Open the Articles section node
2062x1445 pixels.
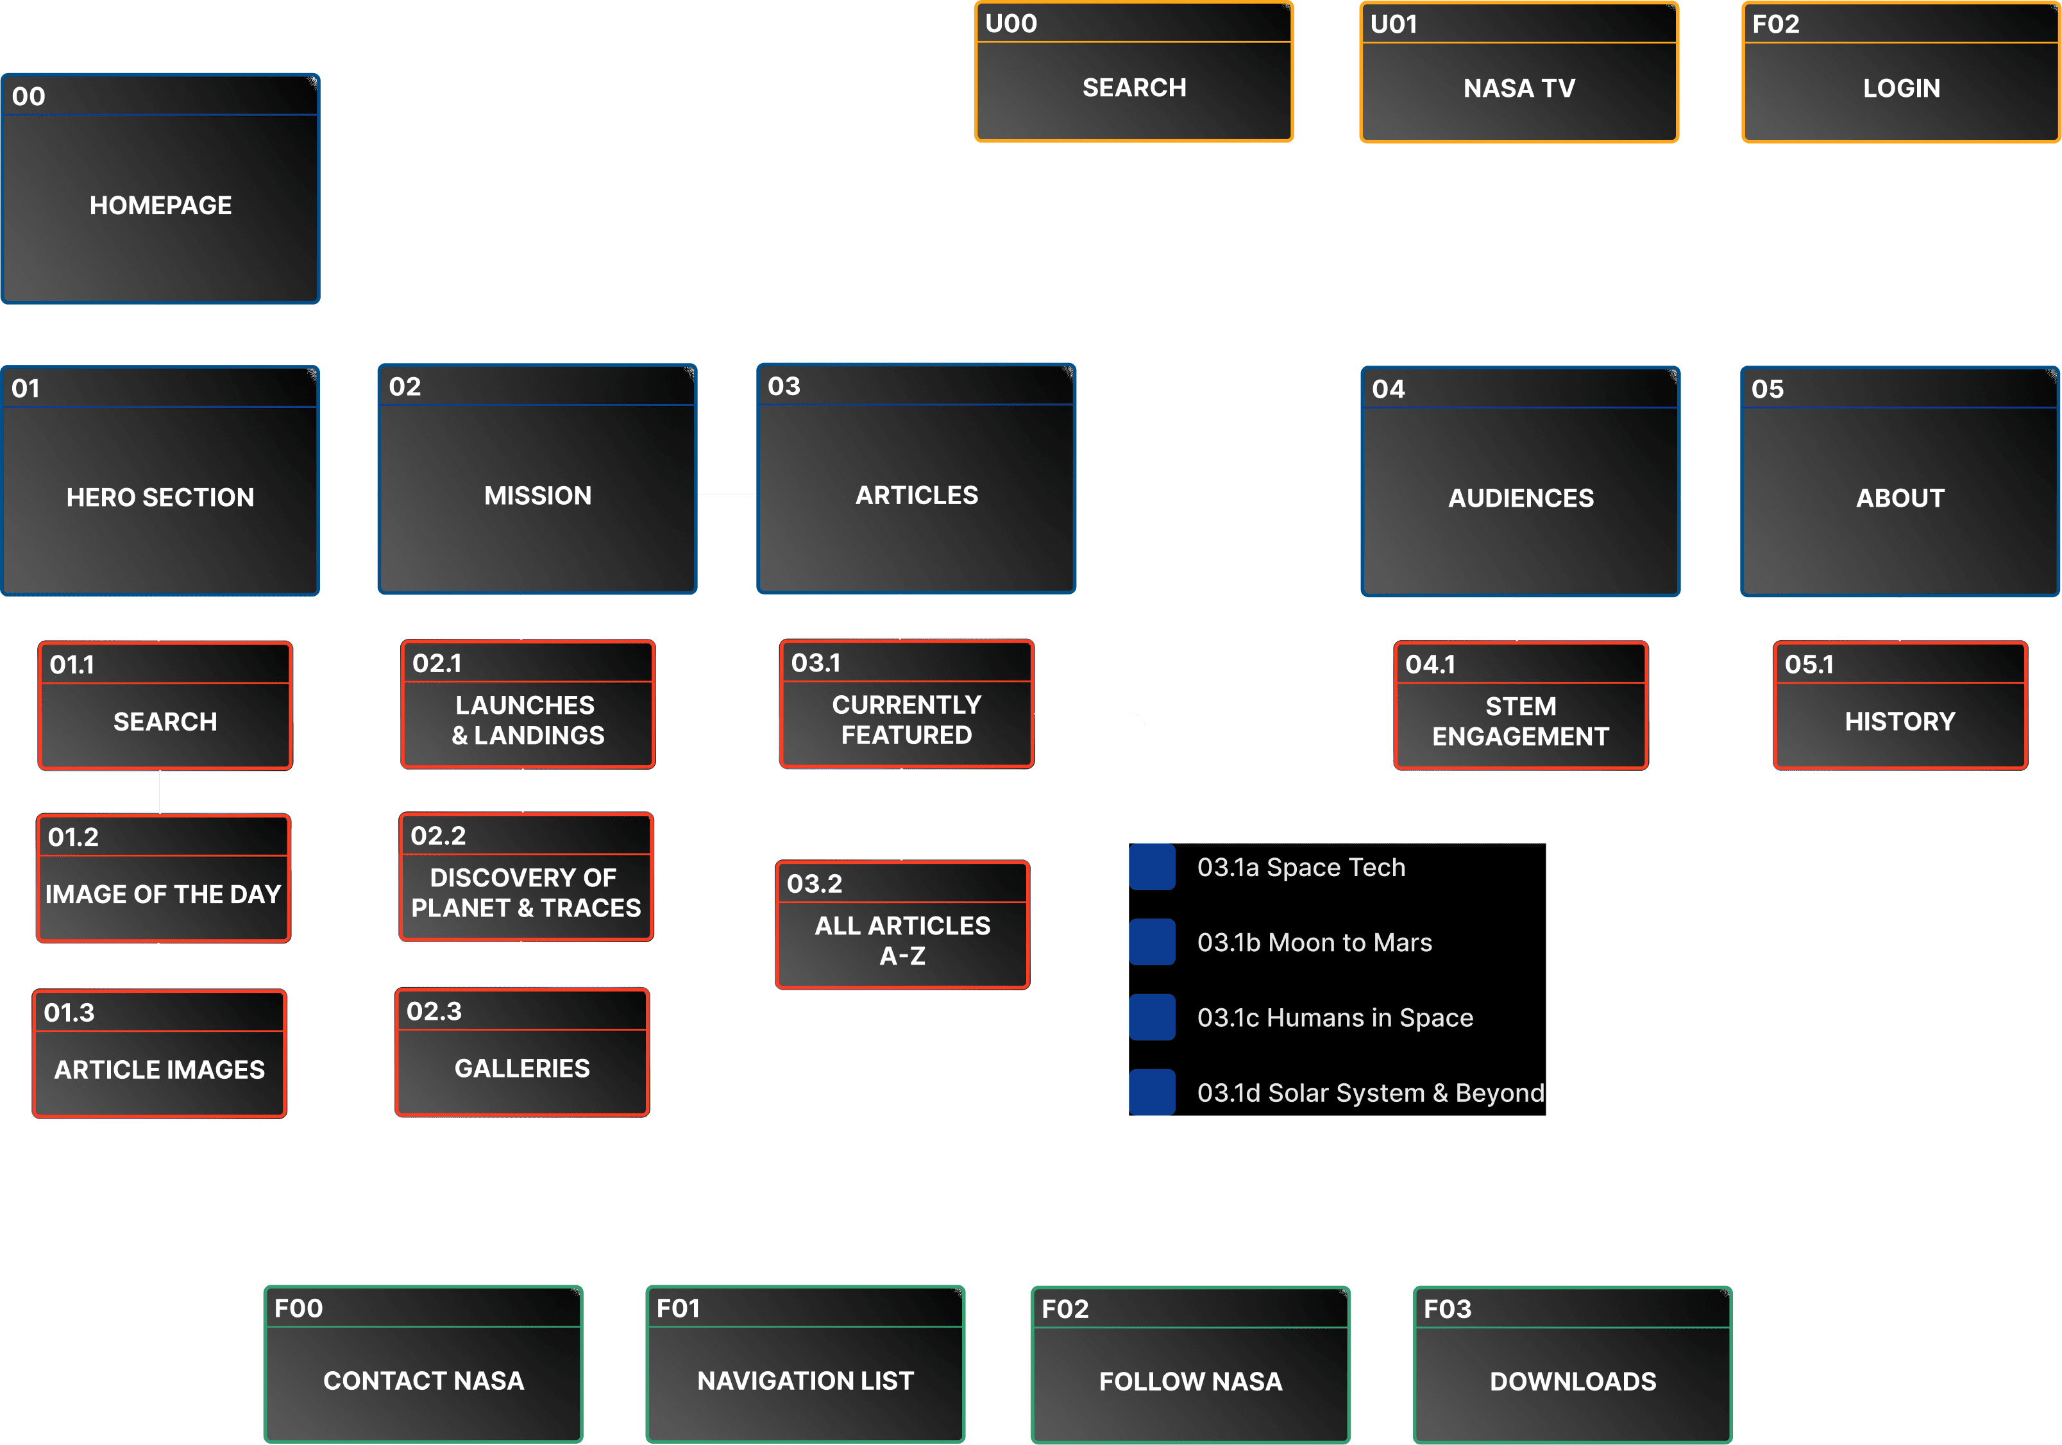[x=916, y=495]
